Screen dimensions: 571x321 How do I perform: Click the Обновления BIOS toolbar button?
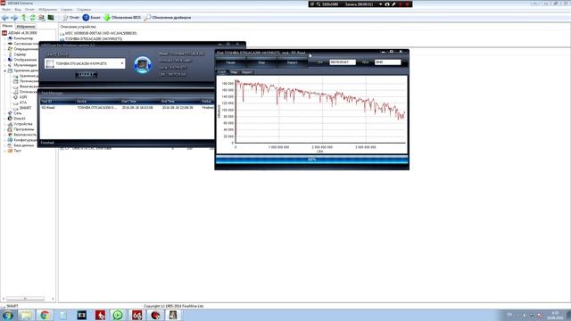tap(122, 18)
